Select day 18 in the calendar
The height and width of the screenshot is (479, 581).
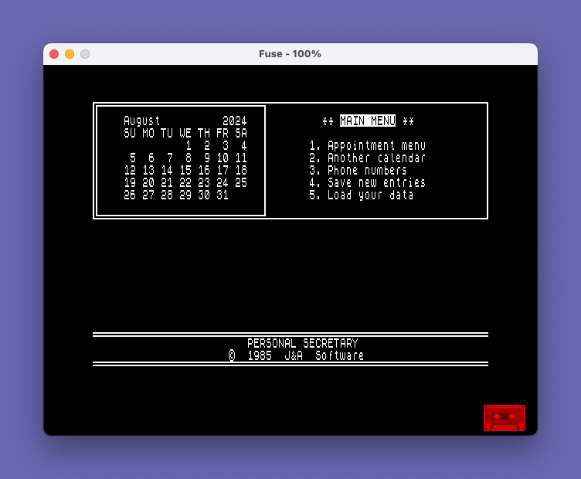point(241,171)
